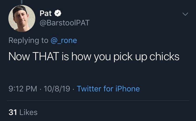Open the @_rone mention link

pos(64,40)
